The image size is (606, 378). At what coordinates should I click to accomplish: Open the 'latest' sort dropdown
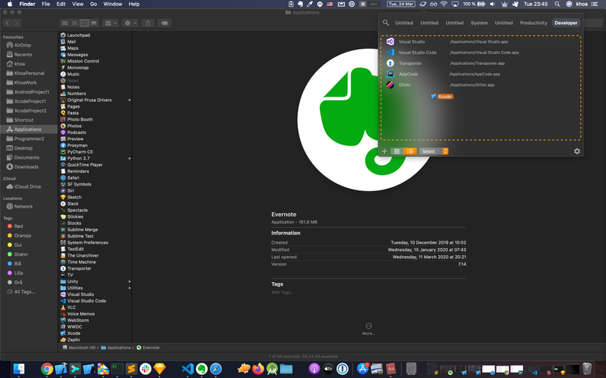point(434,151)
